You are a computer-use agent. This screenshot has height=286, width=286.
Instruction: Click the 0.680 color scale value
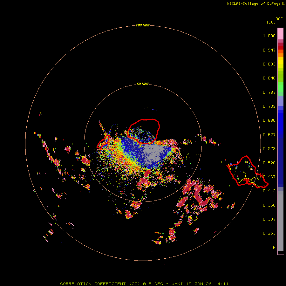(x=269, y=120)
